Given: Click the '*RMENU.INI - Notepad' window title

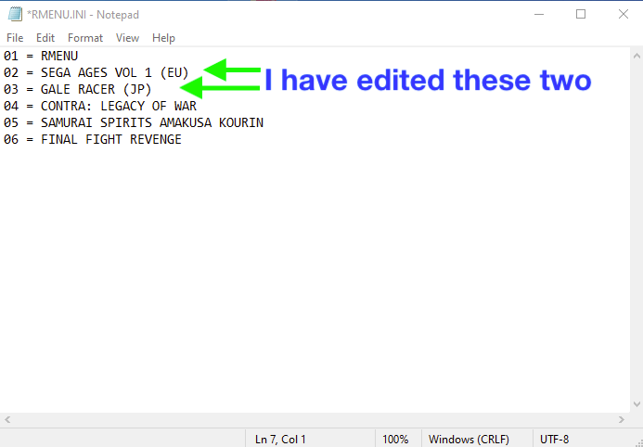Looking at the screenshot, I should [83, 15].
